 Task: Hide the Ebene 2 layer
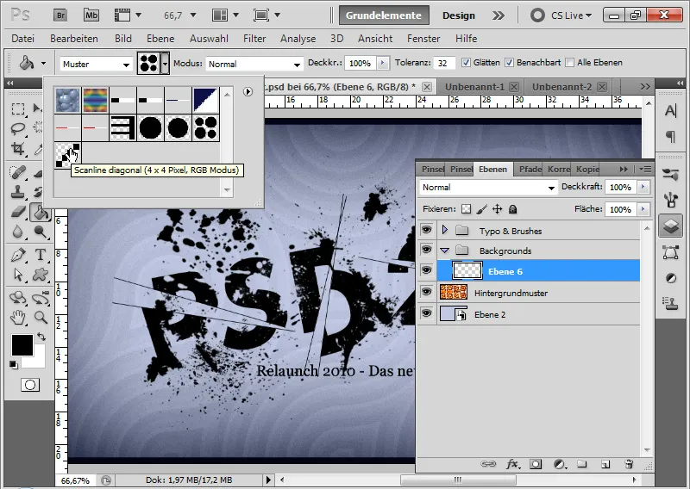click(426, 313)
